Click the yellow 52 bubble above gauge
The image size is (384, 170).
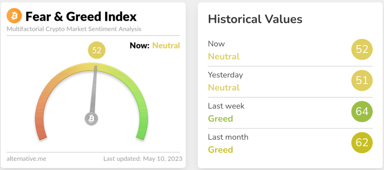[x=97, y=50]
